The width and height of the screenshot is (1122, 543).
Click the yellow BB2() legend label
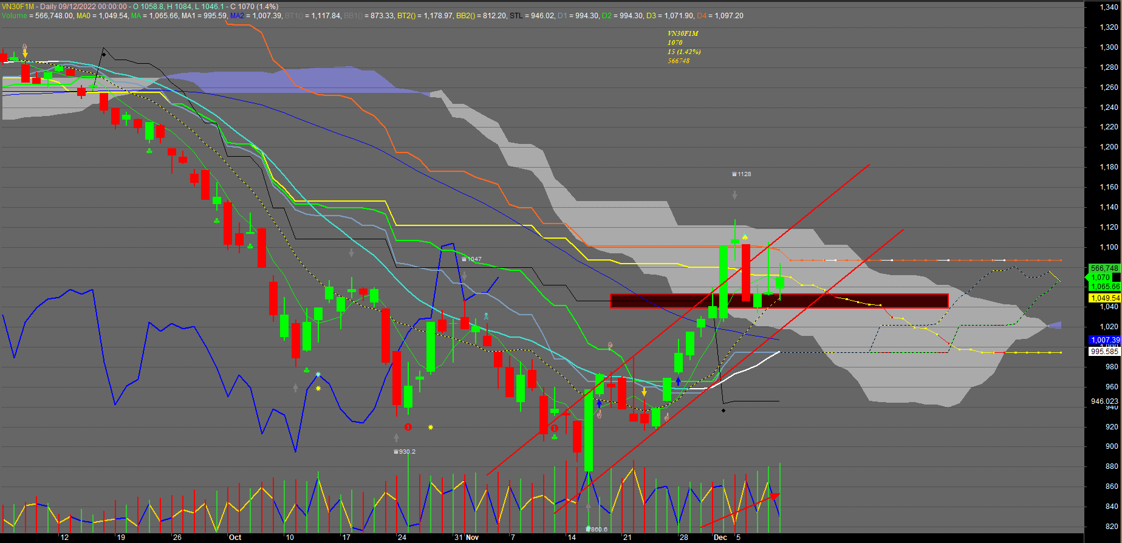466,16
